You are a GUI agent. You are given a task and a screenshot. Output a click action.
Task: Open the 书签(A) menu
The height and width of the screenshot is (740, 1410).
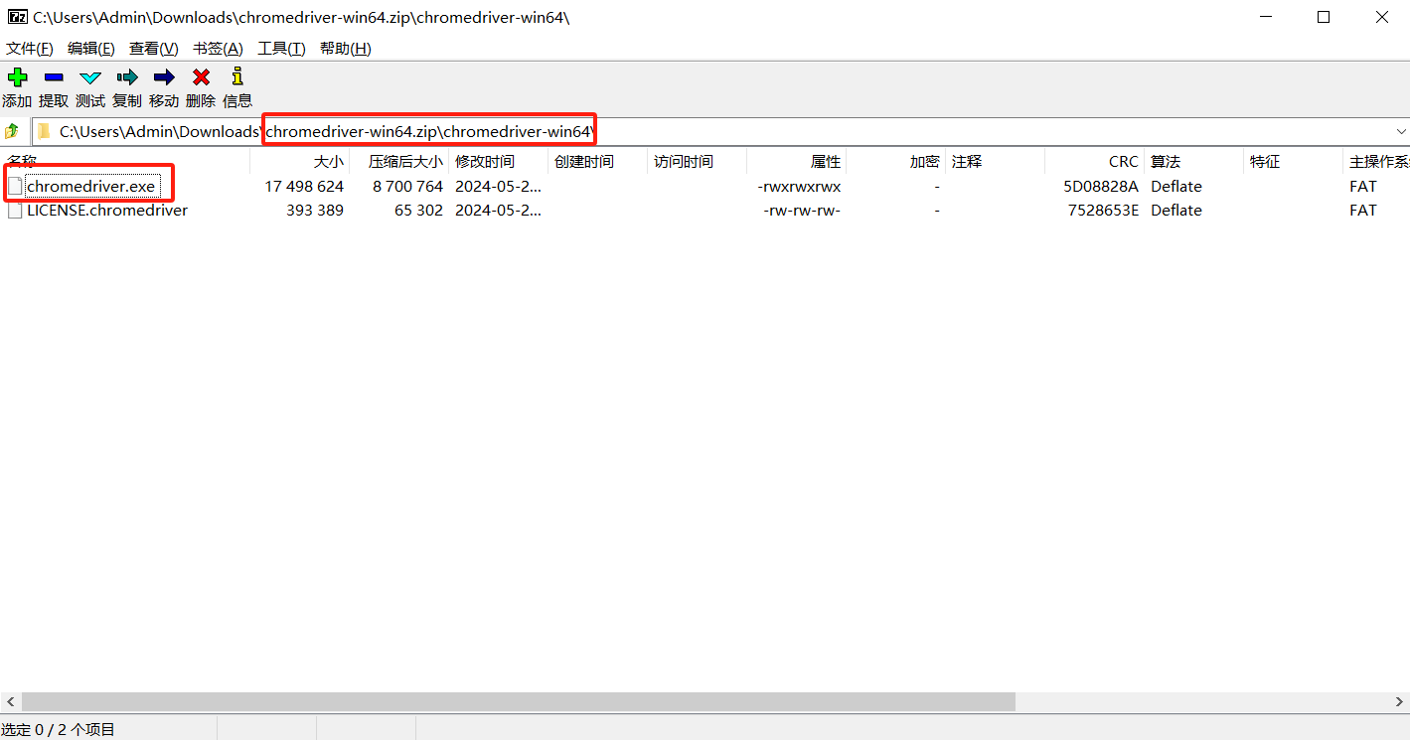(x=218, y=49)
